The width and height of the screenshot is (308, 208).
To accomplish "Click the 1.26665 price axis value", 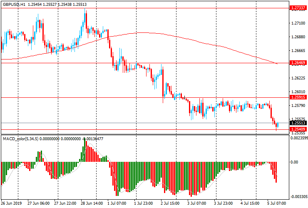I will point(298,51).
